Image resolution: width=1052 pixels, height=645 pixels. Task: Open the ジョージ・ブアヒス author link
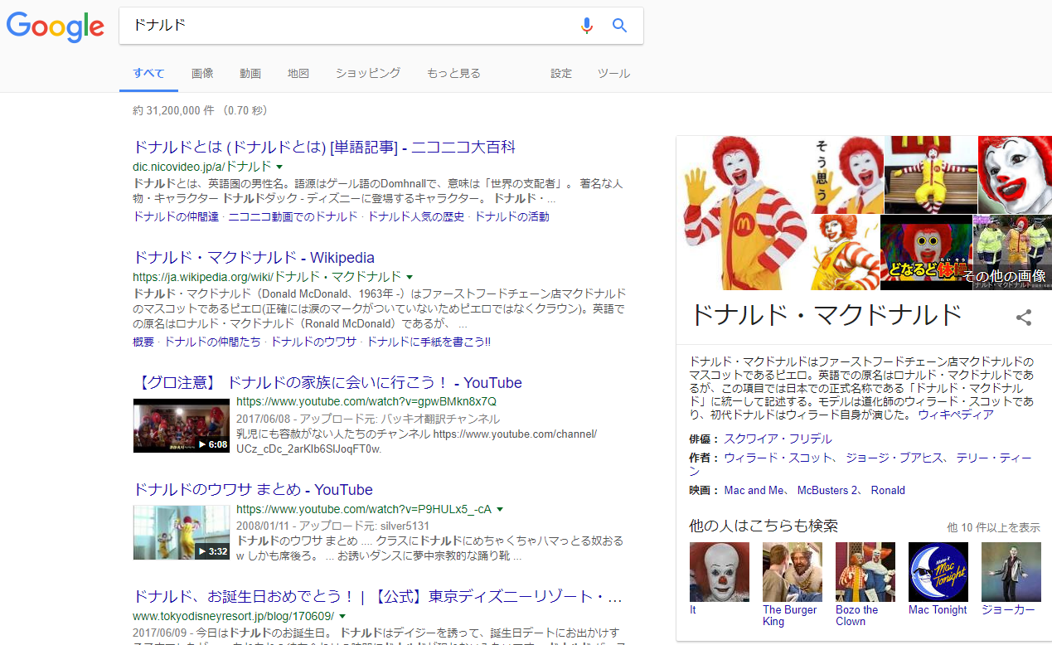click(894, 458)
